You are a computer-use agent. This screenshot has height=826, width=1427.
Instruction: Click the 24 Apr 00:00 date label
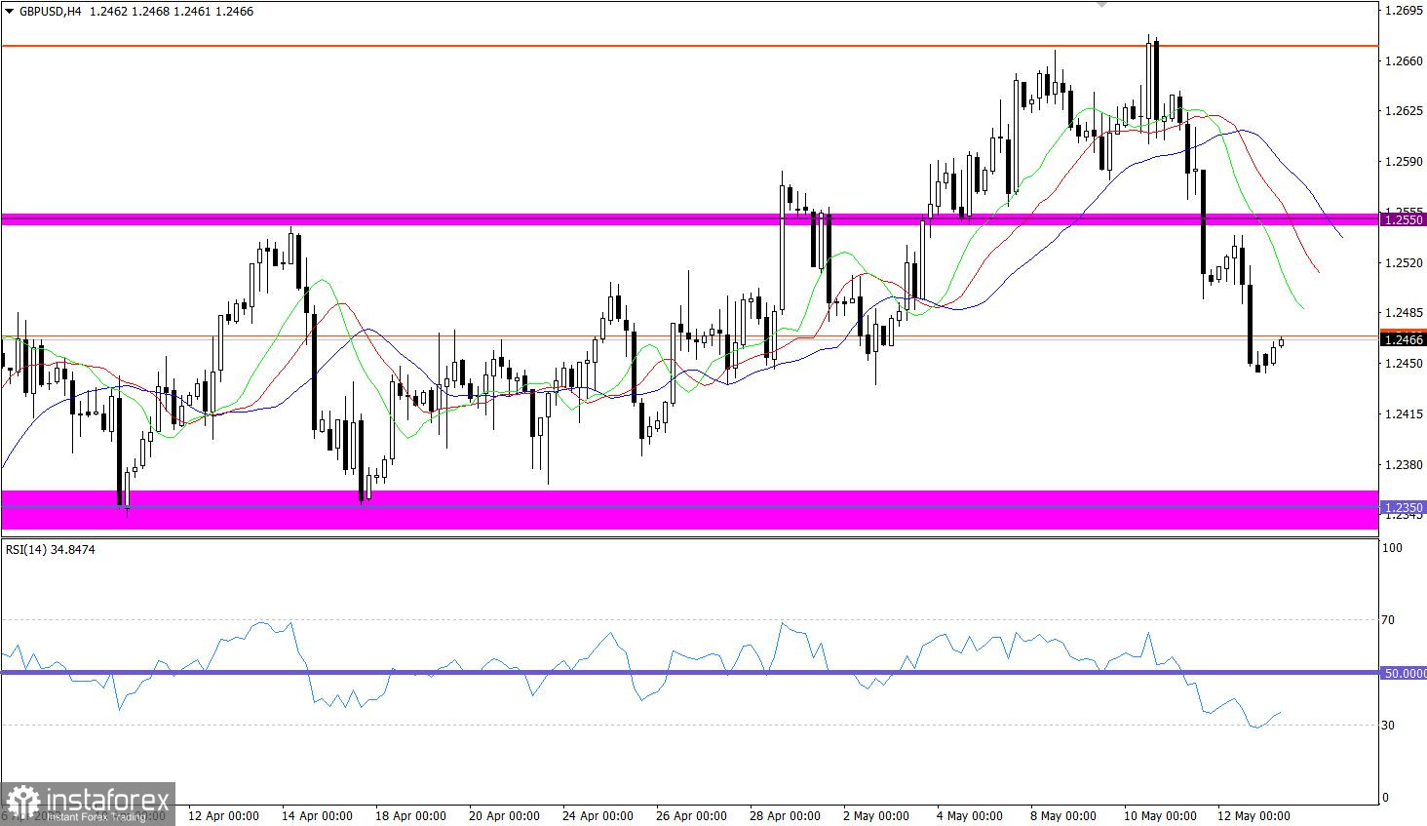coord(598,816)
